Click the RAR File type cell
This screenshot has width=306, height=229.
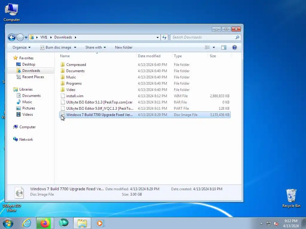180,102
